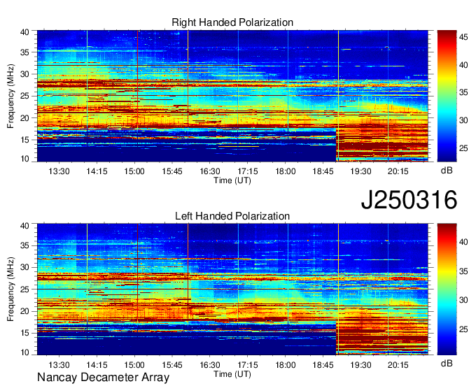The image size is (476, 386).
Task: Click the Left Handed plot's color scale bar
Action: 447,289
